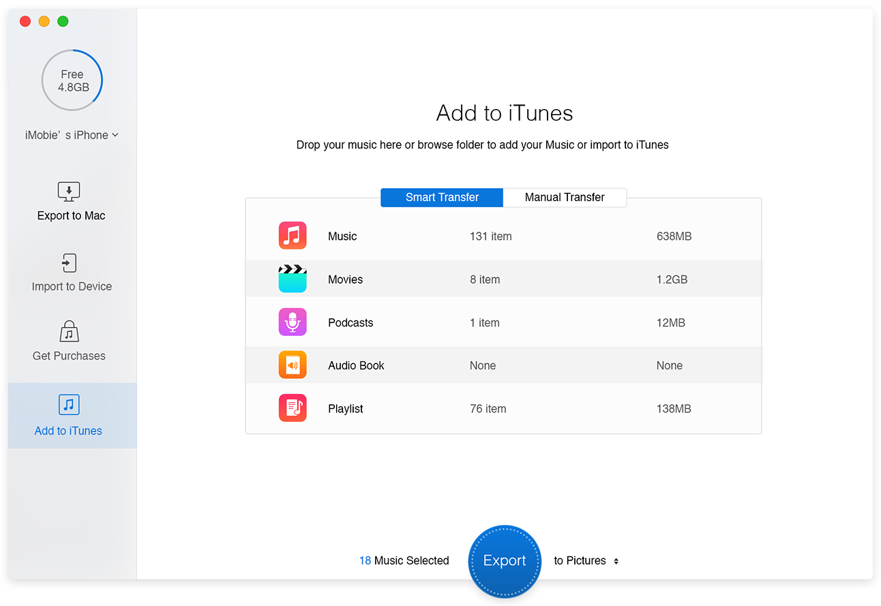The width and height of the screenshot is (881, 606).
Task: Click the red Music app icon
Action: (293, 236)
